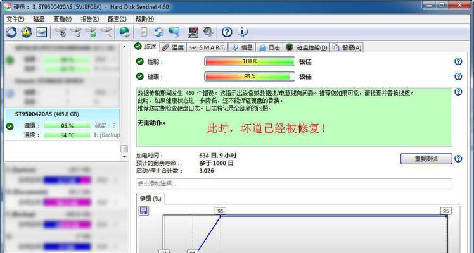This screenshot has height=253, width=474.
Task: Click help icon next to 重复测试 button
Action: coord(458,159)
